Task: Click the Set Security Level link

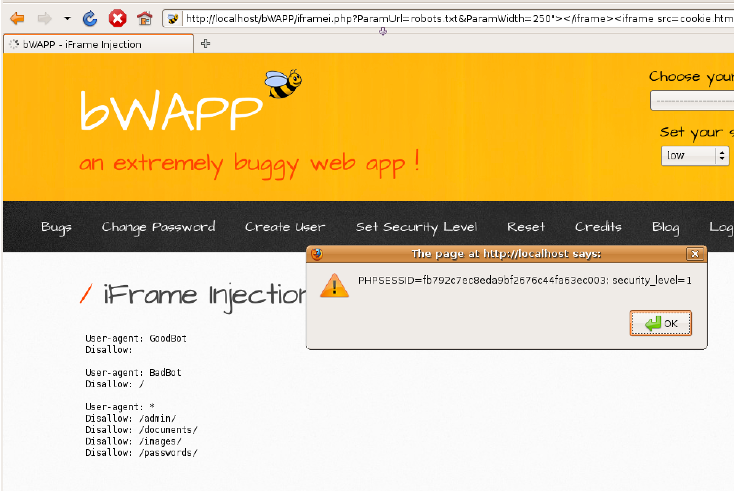Action: [416, 227]
